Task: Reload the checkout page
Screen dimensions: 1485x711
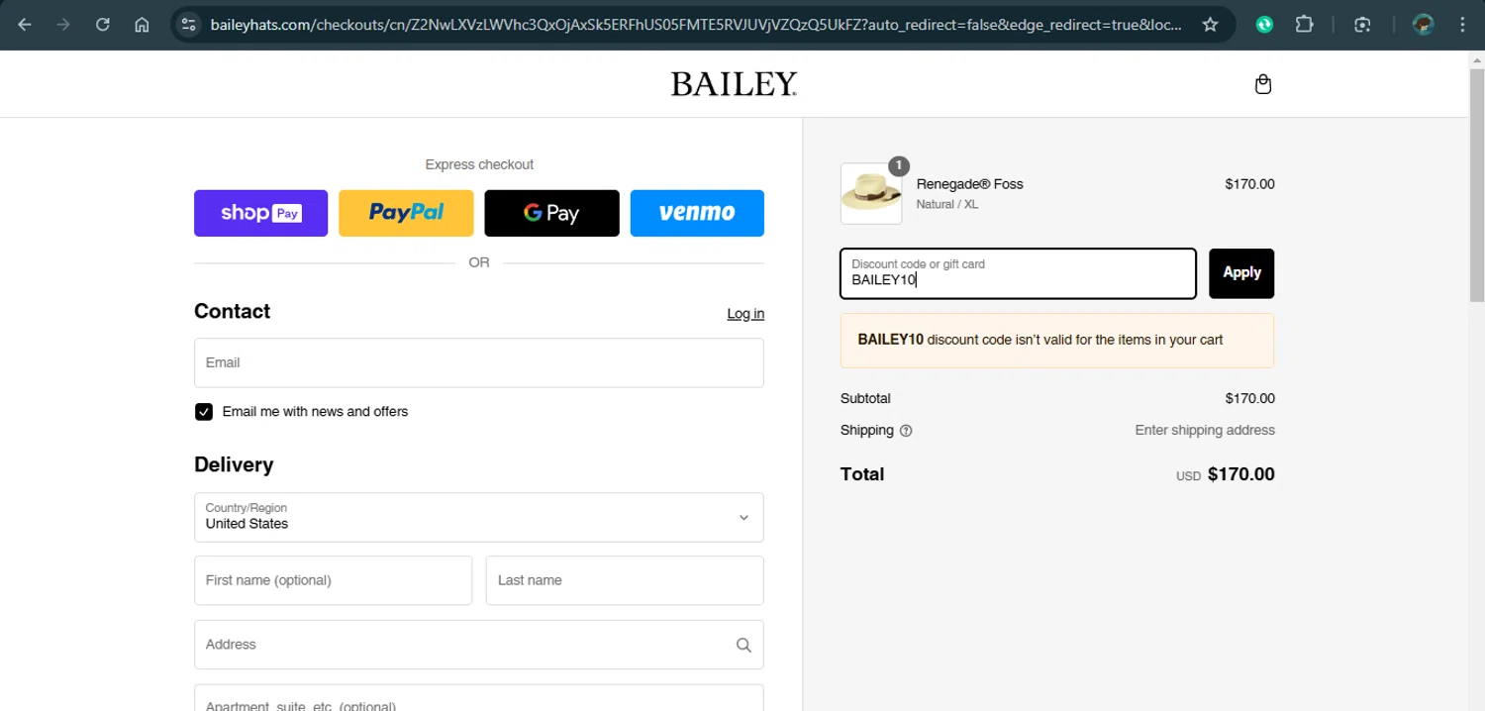Action: click(103, 25)
